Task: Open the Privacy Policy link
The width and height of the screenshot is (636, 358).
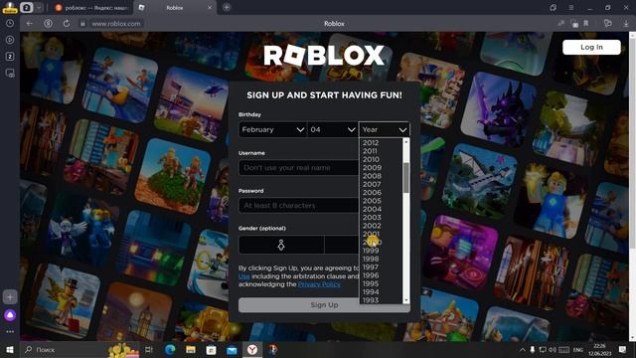Action: coord(319,284)
